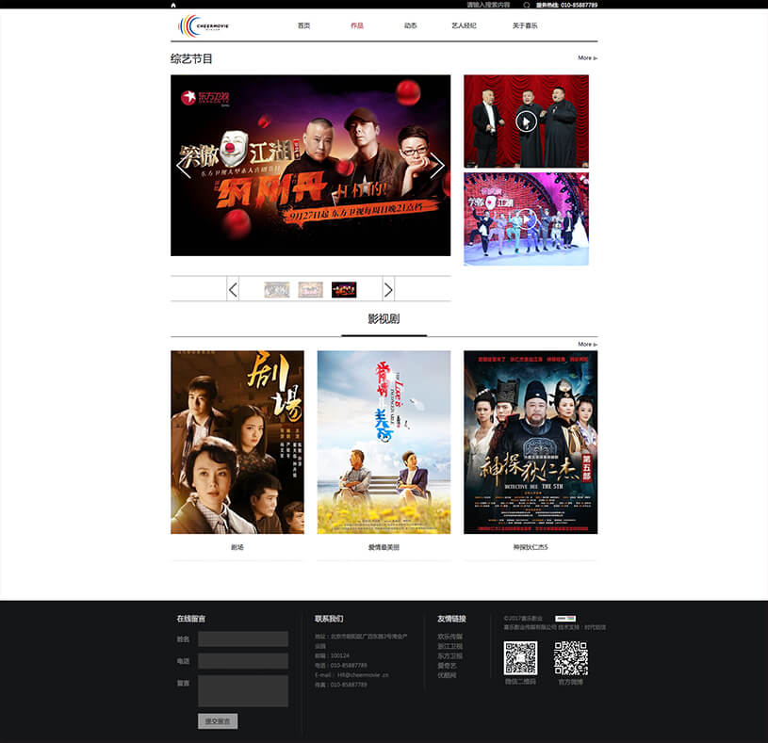Open the 优酷网 friendly link
The height and width of the screenshot is (743, 768).
click(448, 675)
